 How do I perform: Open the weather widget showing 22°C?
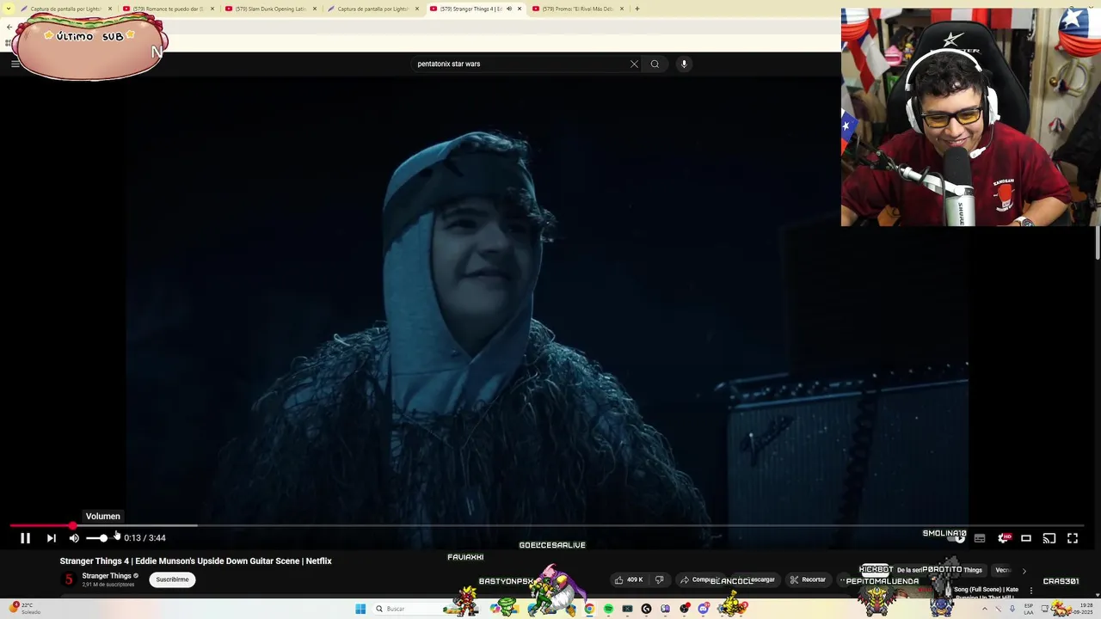[x=24, y=609]
